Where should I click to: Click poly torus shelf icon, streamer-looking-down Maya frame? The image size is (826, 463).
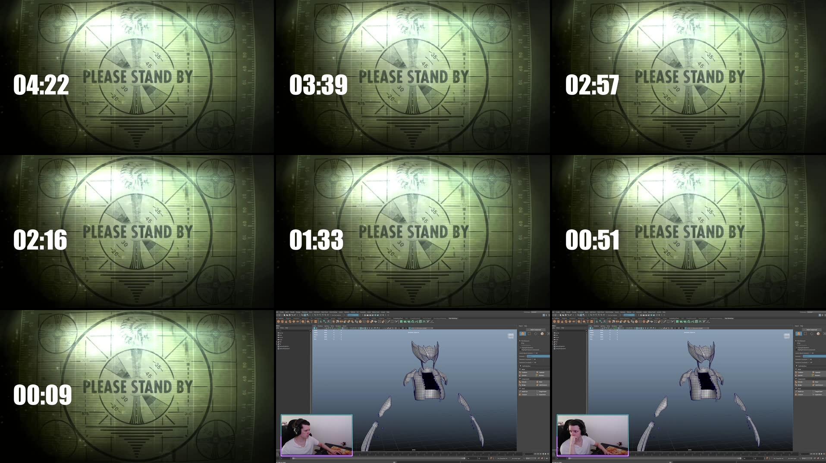[x=290, y=321]
